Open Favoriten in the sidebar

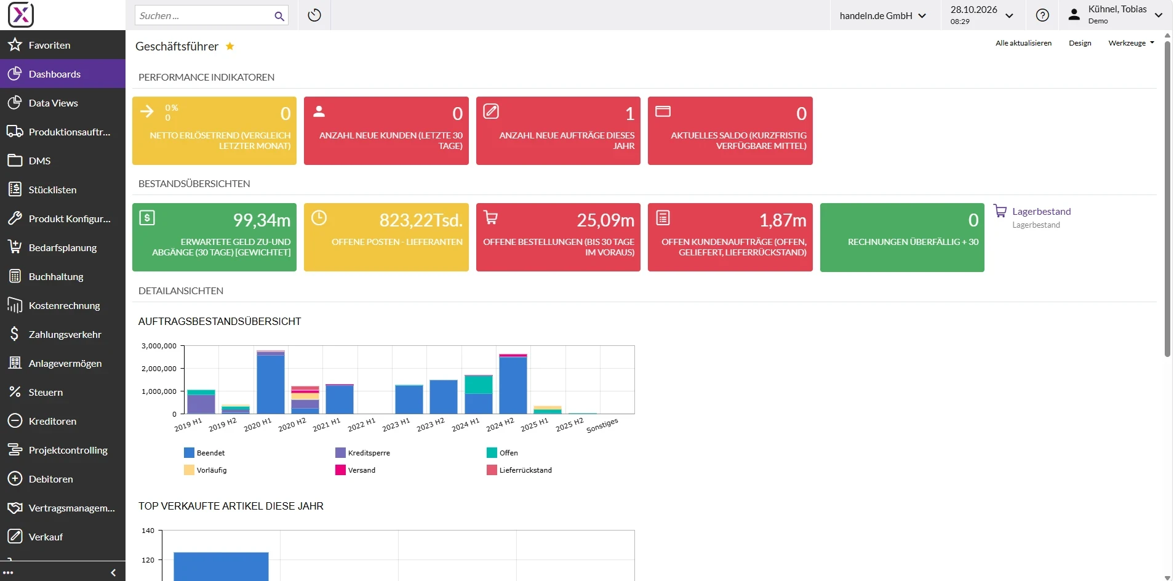(x=63, y=45)
